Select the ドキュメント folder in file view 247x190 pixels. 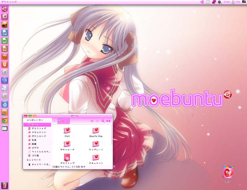(96, 159)
